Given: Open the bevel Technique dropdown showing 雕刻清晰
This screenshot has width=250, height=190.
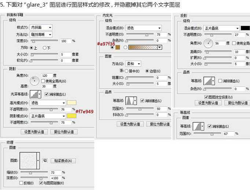Looking at the screenshot, I should [x=41, y=34].
